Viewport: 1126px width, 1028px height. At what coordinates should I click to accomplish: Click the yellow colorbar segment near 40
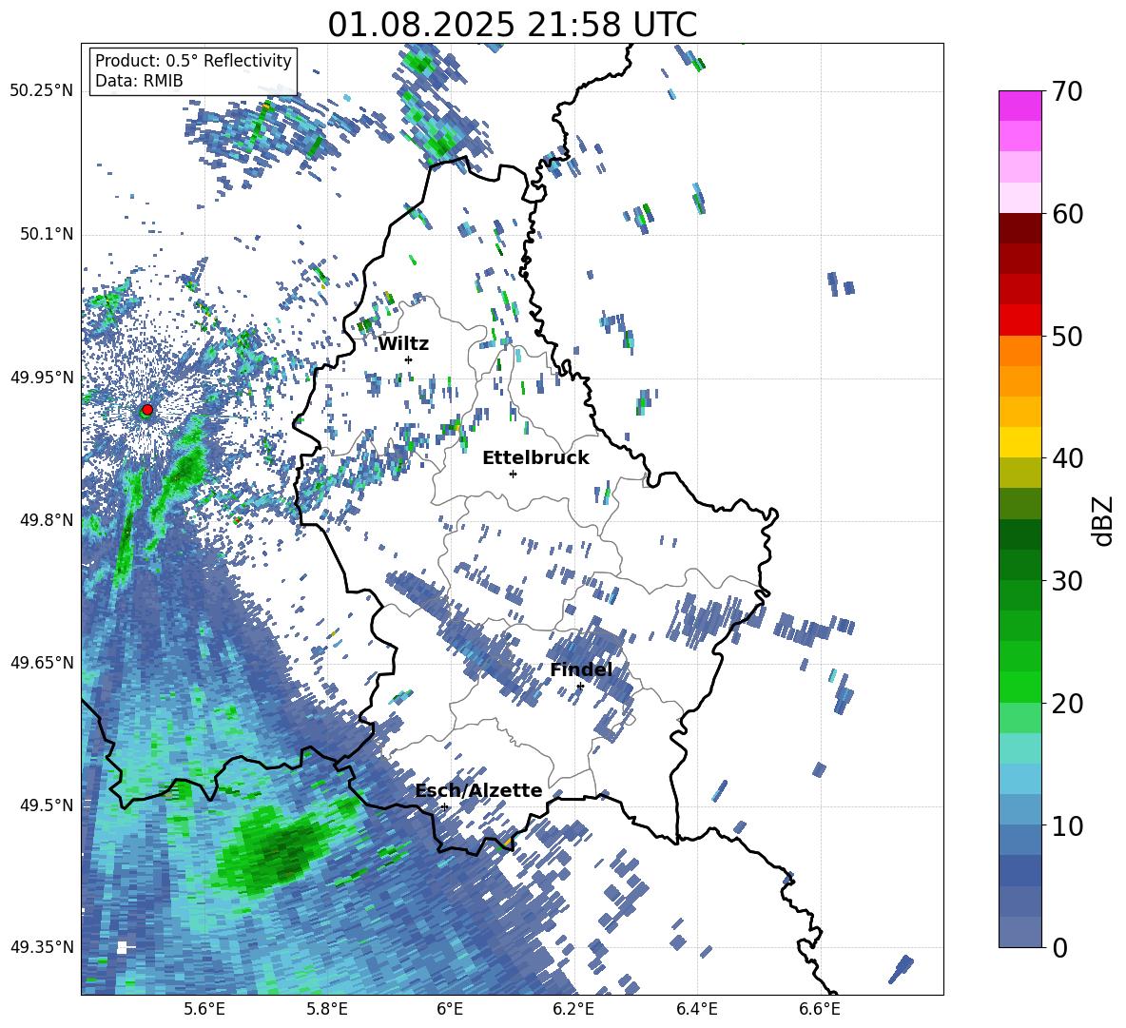point(1019,442)
